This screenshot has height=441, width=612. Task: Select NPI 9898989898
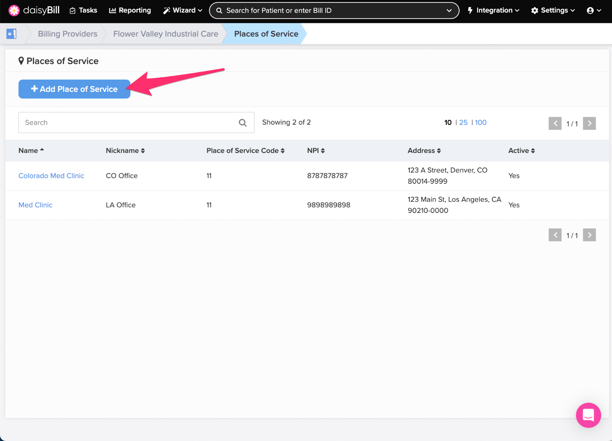(329, 205)
